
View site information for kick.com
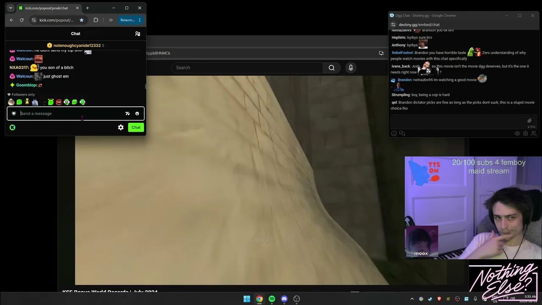[x=33, y=20]
